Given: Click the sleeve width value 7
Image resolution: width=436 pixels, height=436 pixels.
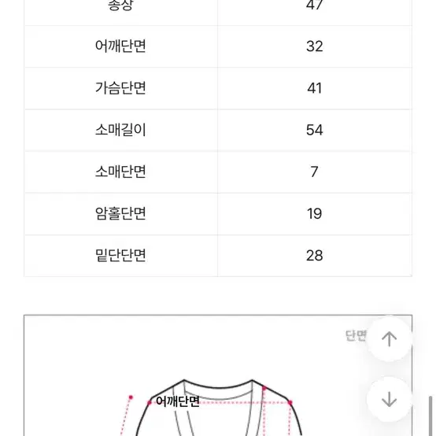Looking at the screenshot, I should click(314, 172).
